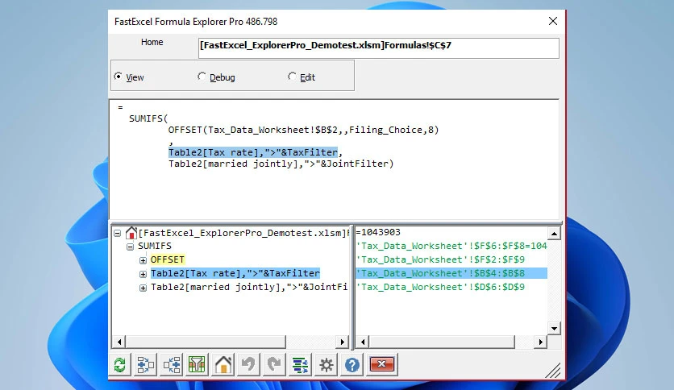
Task: Click the green refresh arrows icon
Action: (x=119, y=365)
